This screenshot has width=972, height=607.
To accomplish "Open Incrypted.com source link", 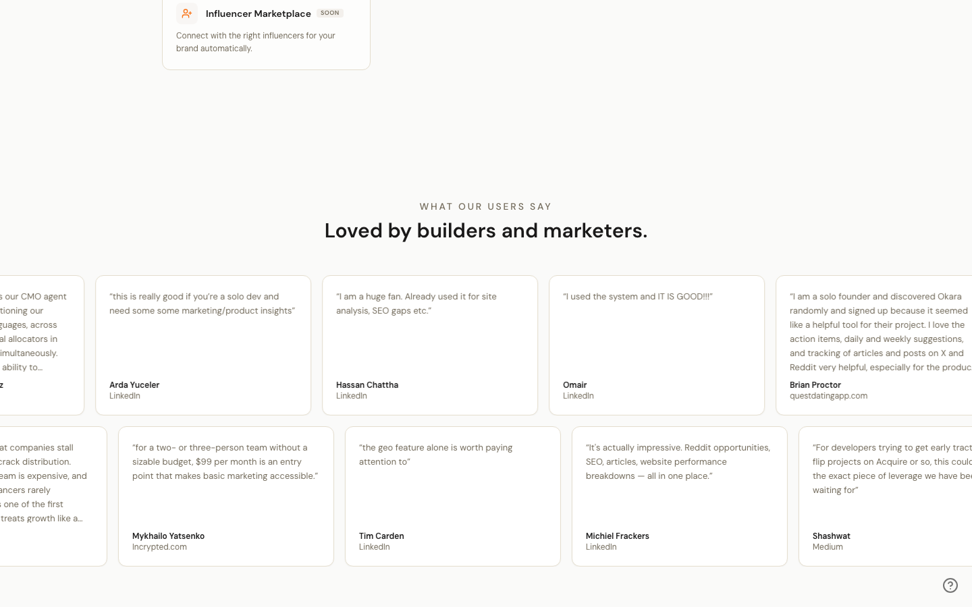I will pyautogui.click(x=159, y=547).
